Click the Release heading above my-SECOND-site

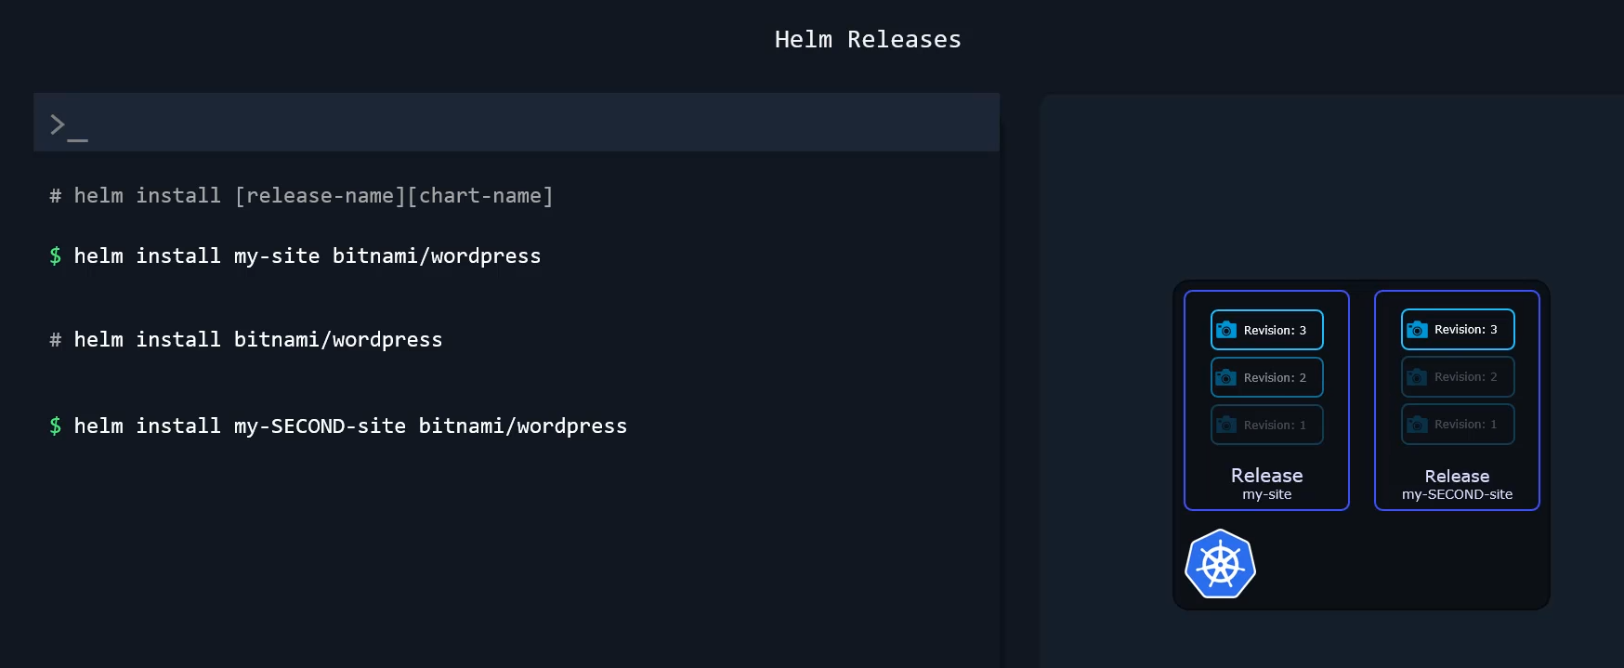tap(1457, 476)
